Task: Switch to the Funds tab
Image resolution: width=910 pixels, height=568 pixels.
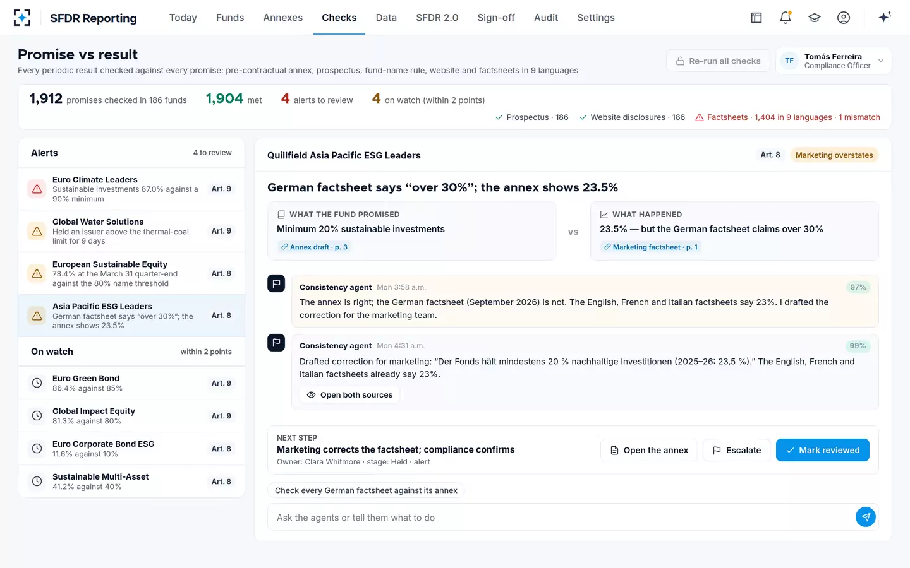Action: click(230, 18)
